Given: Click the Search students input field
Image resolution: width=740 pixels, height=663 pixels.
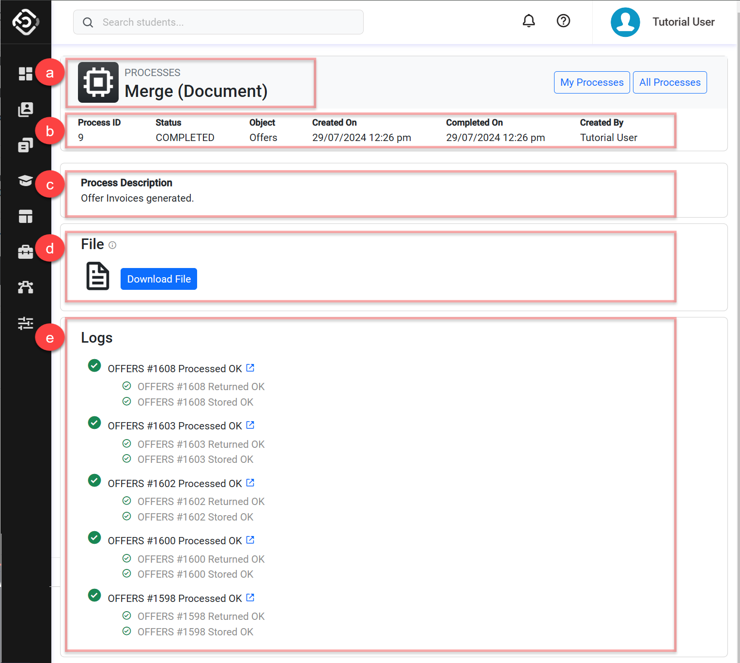Looking at the screenshot, I should click(218, 22).
